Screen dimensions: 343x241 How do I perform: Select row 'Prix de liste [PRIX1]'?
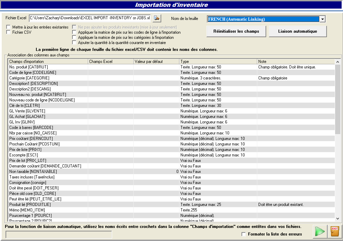171,150
